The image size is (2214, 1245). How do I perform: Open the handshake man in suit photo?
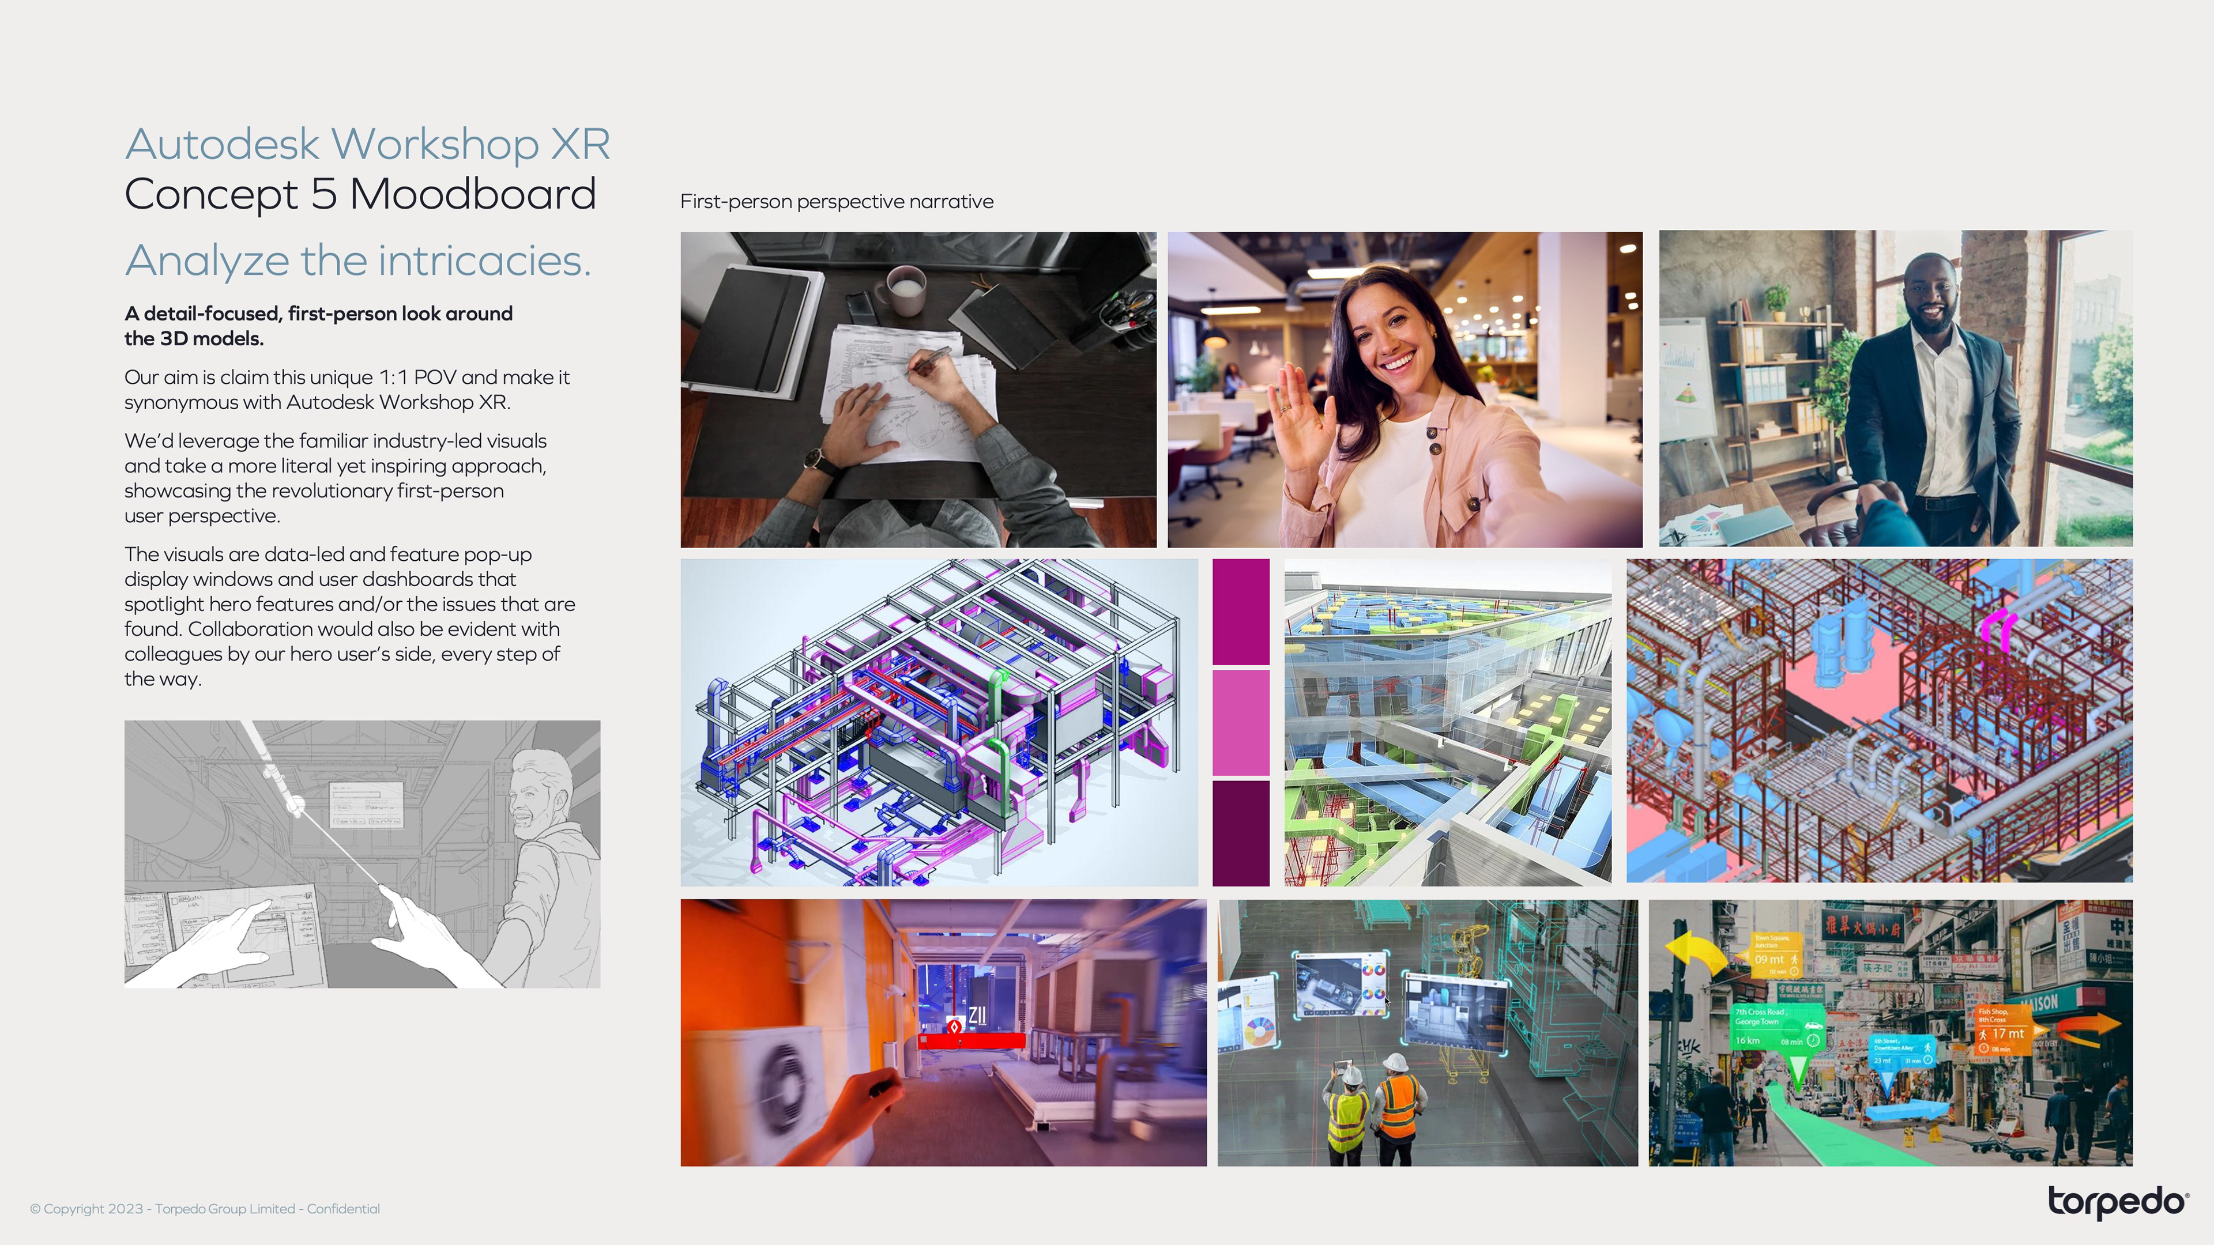pyautogui.click(x=1895, y=388)
